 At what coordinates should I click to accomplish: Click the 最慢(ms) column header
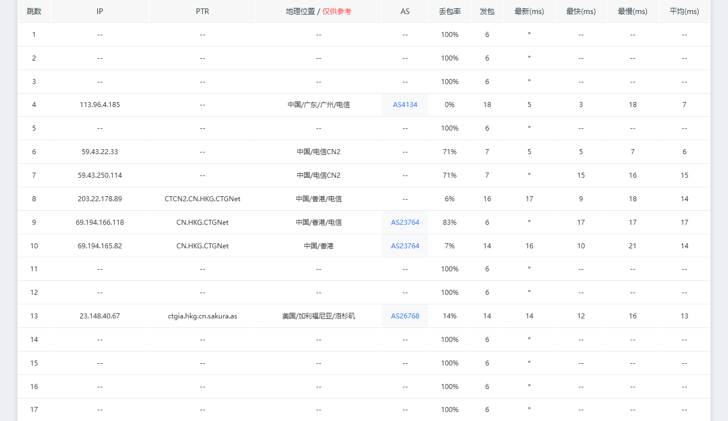(633, 11)
